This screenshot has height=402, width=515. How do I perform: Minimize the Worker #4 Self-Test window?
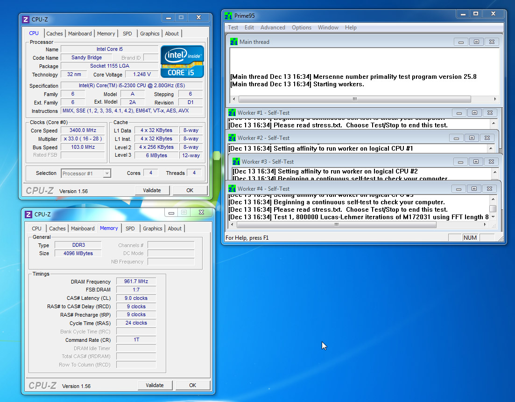[459, 189]
